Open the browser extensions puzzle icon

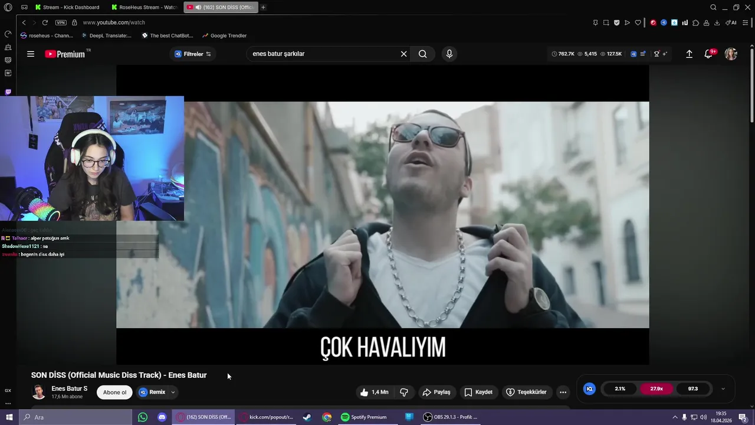695,22
